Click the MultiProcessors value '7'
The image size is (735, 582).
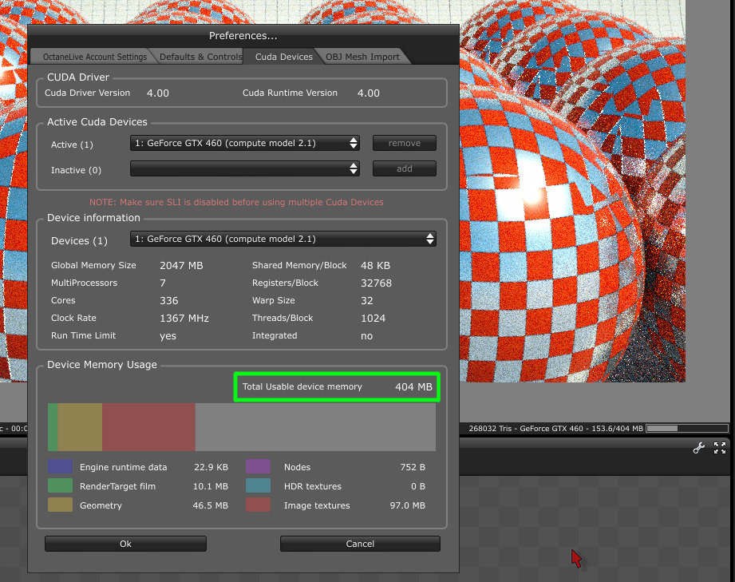pos(163,283)
